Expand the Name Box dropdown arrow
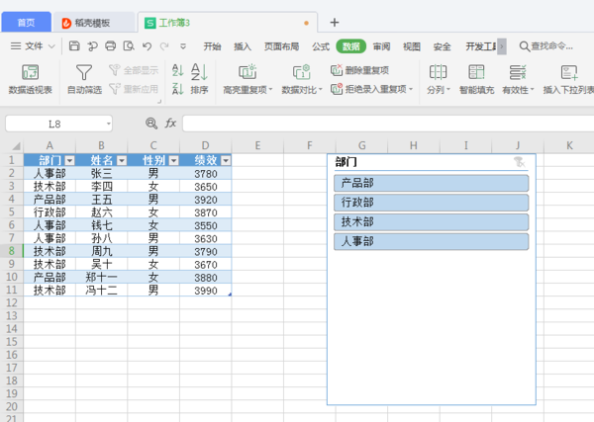594x422 pixels. [108, 124]
